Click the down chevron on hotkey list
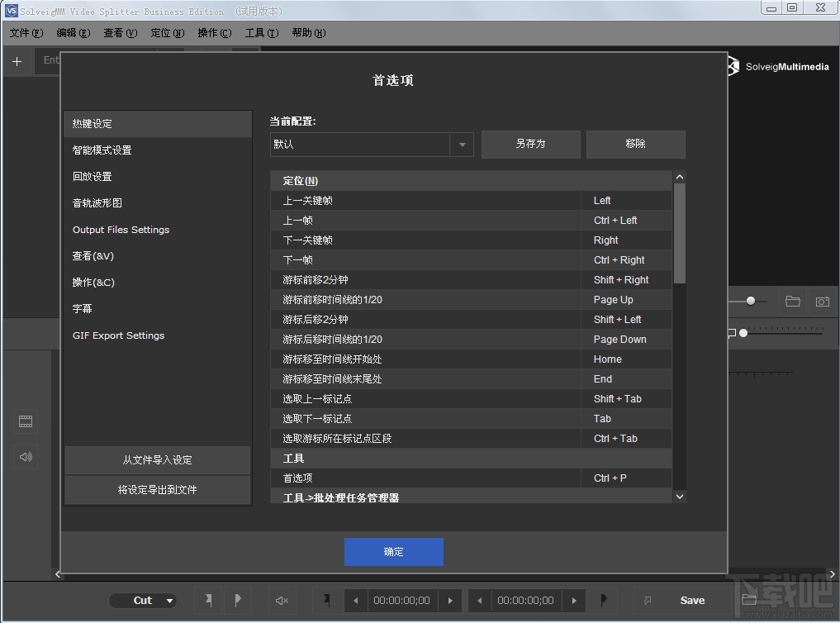 tap(679, 497)
